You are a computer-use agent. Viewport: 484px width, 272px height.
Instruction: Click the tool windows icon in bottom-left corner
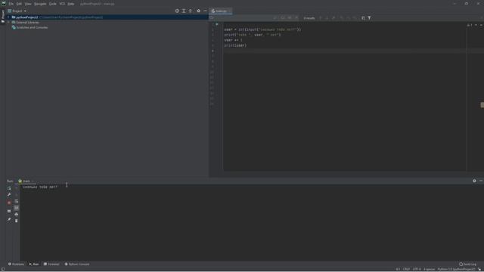tap(3, 269)
